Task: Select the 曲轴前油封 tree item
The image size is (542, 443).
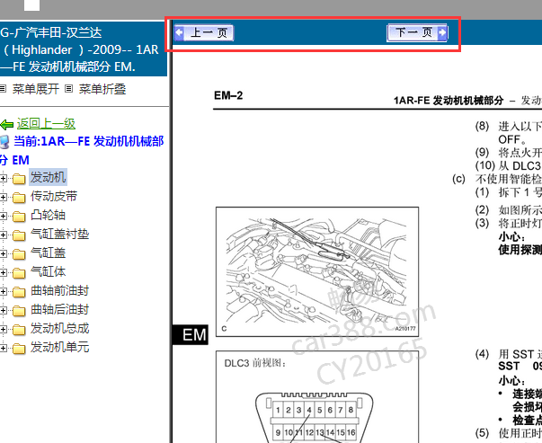Action: (60, 290)
